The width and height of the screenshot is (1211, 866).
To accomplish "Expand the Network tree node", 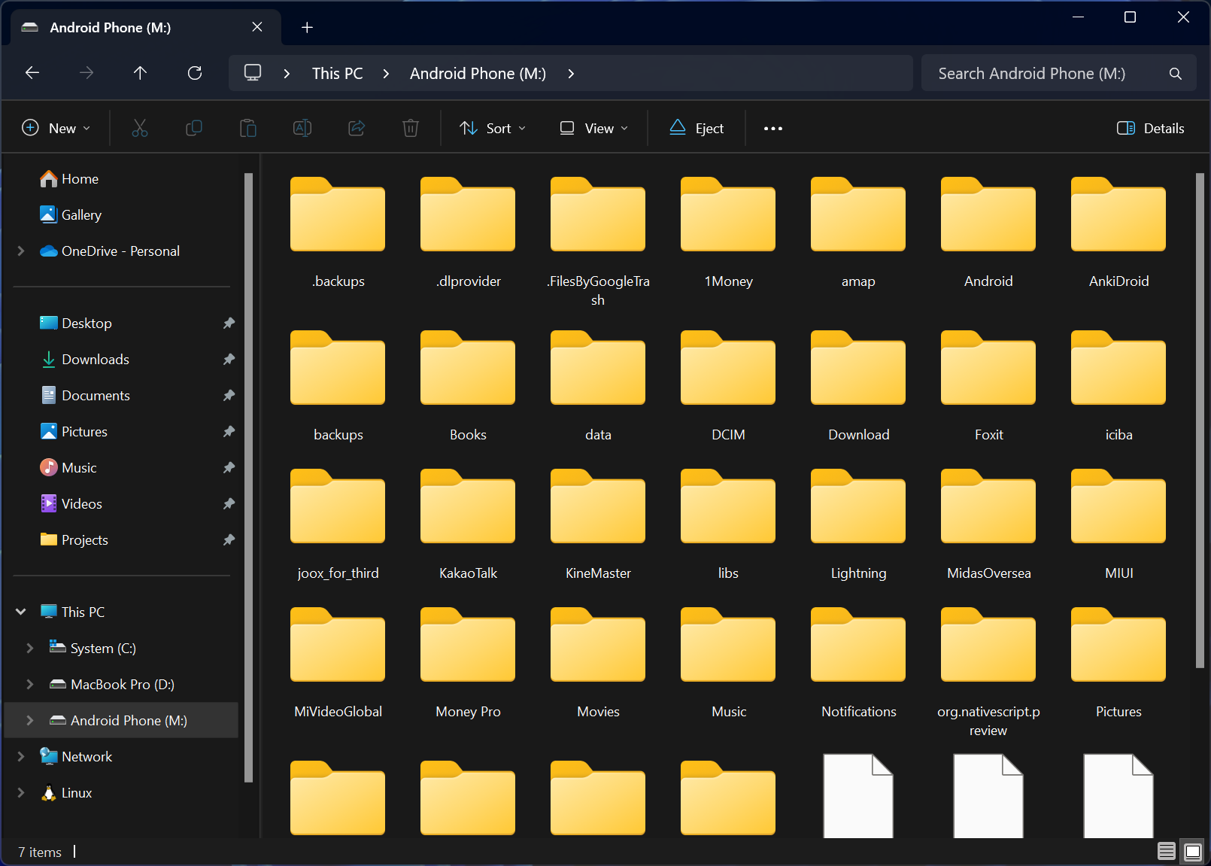I will pos(21,757).
